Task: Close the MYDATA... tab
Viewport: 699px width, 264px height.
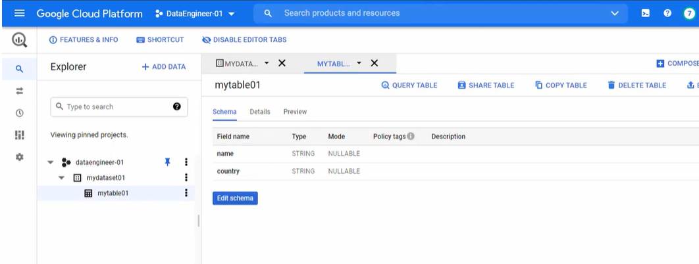Action: pos(282,63)
